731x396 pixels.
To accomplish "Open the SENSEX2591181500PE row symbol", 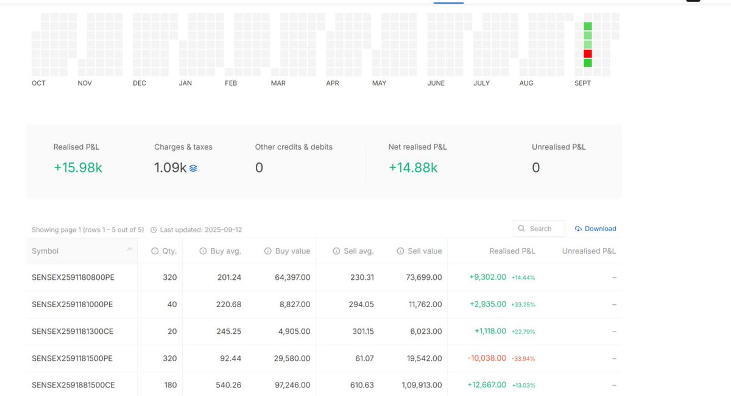I will tap(72, 358).
